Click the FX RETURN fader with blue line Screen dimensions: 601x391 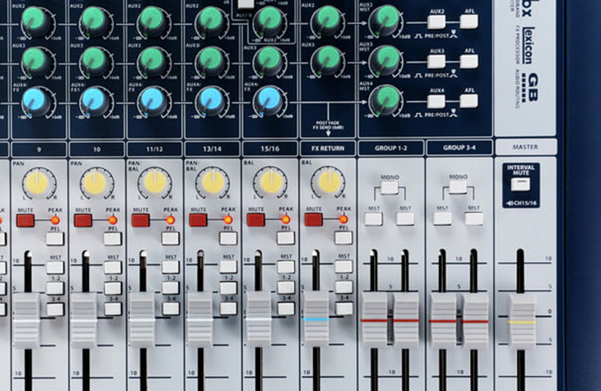point(316,319)
